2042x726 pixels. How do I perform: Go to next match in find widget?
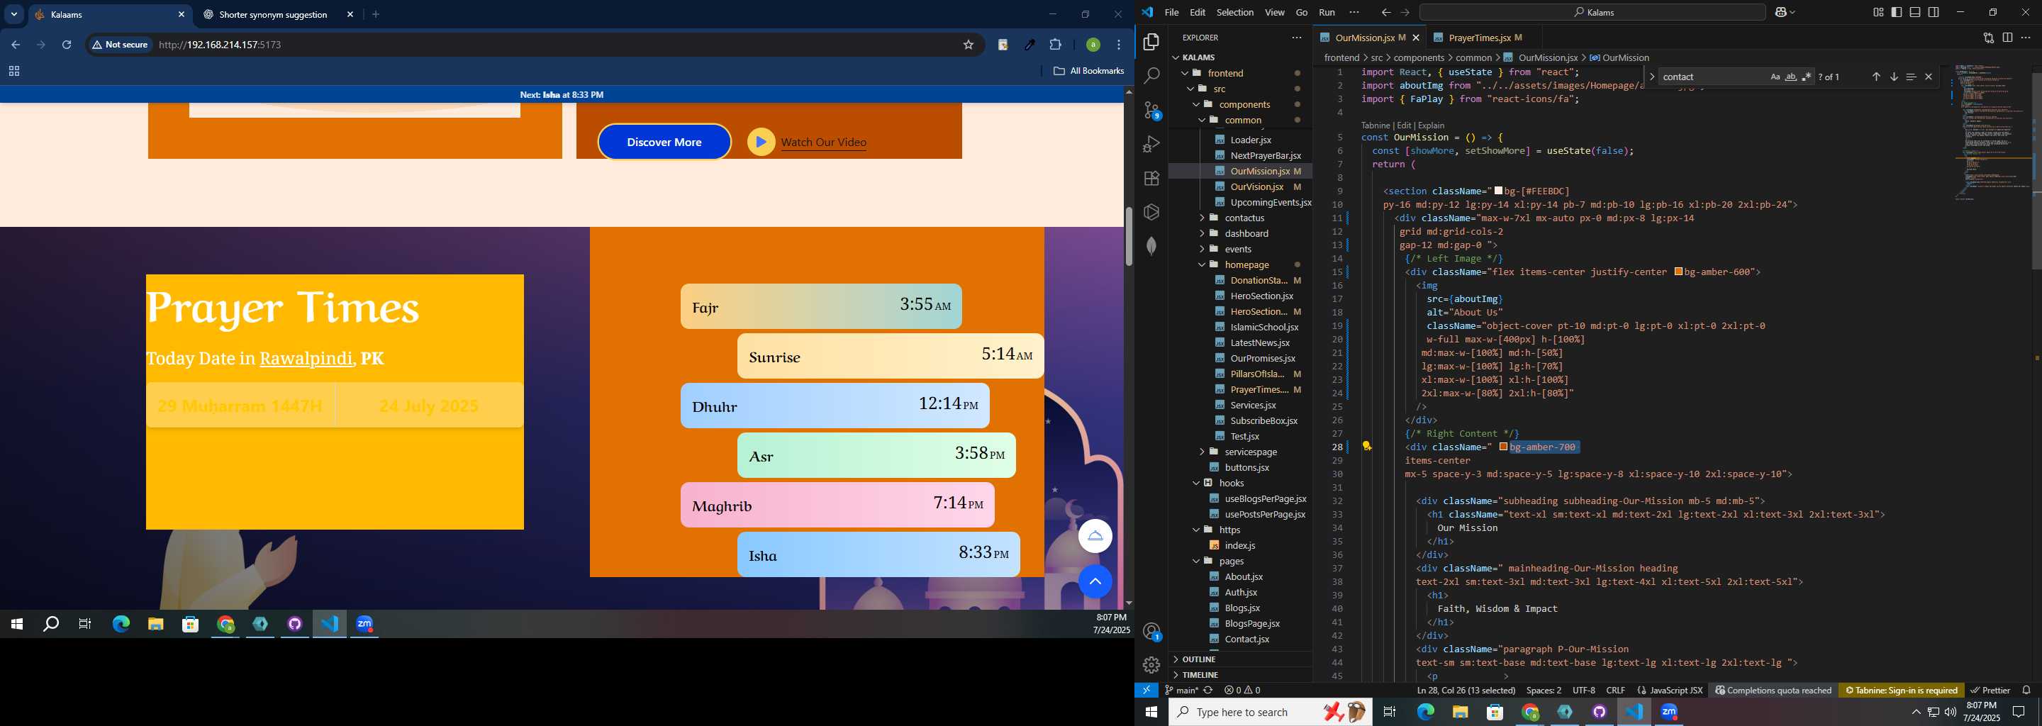1893,77
